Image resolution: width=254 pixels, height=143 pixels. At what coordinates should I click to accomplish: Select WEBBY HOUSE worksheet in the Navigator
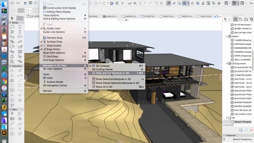point(241,29)
